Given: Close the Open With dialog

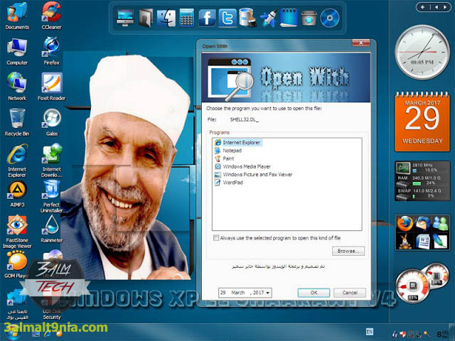Looking at the screenshot, I should click(360, 43).
